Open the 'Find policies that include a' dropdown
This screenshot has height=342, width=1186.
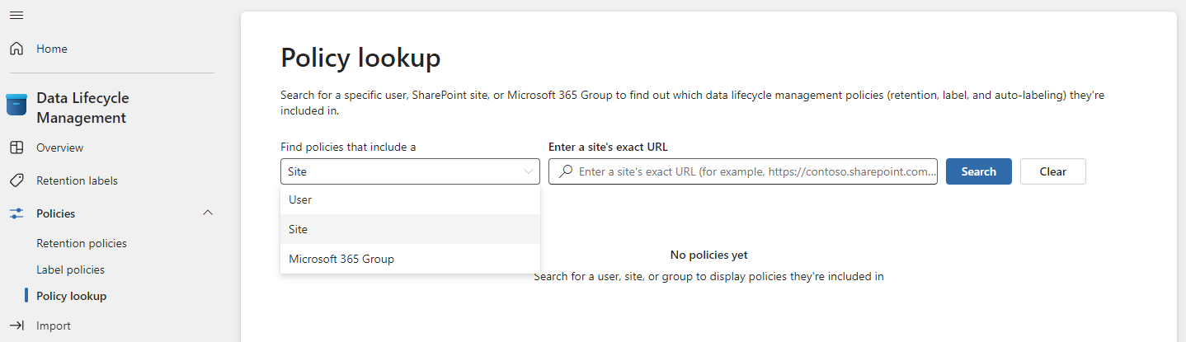tap(409, 171)
